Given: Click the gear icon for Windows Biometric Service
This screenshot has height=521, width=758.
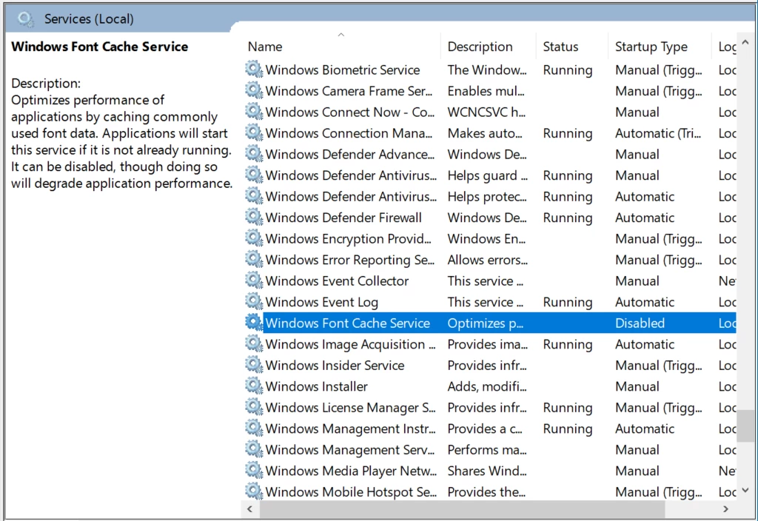Looking at the screenshot, I should pyautogui.click(x=254, y=69).
